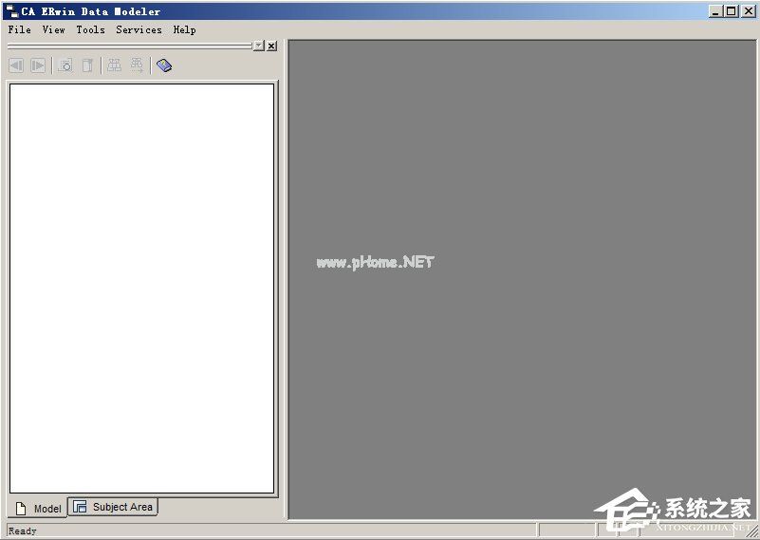The height and width of the screenshot is (540, 760).
Task: Close the model explorer panel
Action: pos(271,46)
